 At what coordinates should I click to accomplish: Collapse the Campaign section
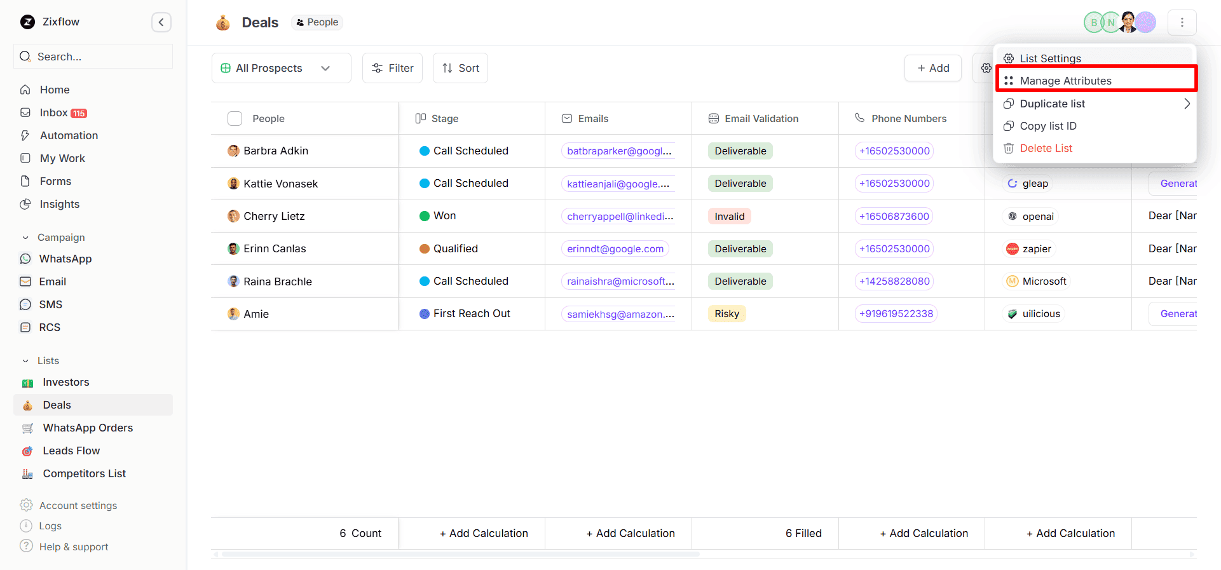coord(25,238)
